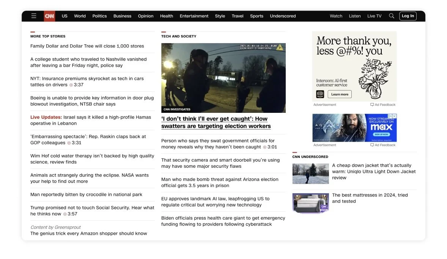
Task: Open animals during eclipse NASA story
Action: coord(90,178)
